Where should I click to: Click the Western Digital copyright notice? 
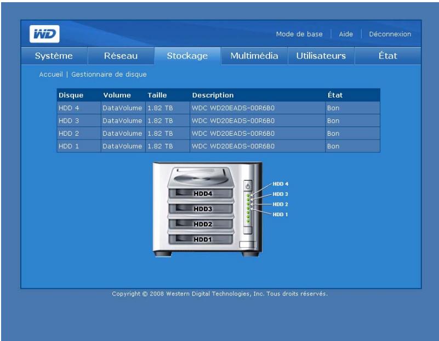tap(220, 294)
